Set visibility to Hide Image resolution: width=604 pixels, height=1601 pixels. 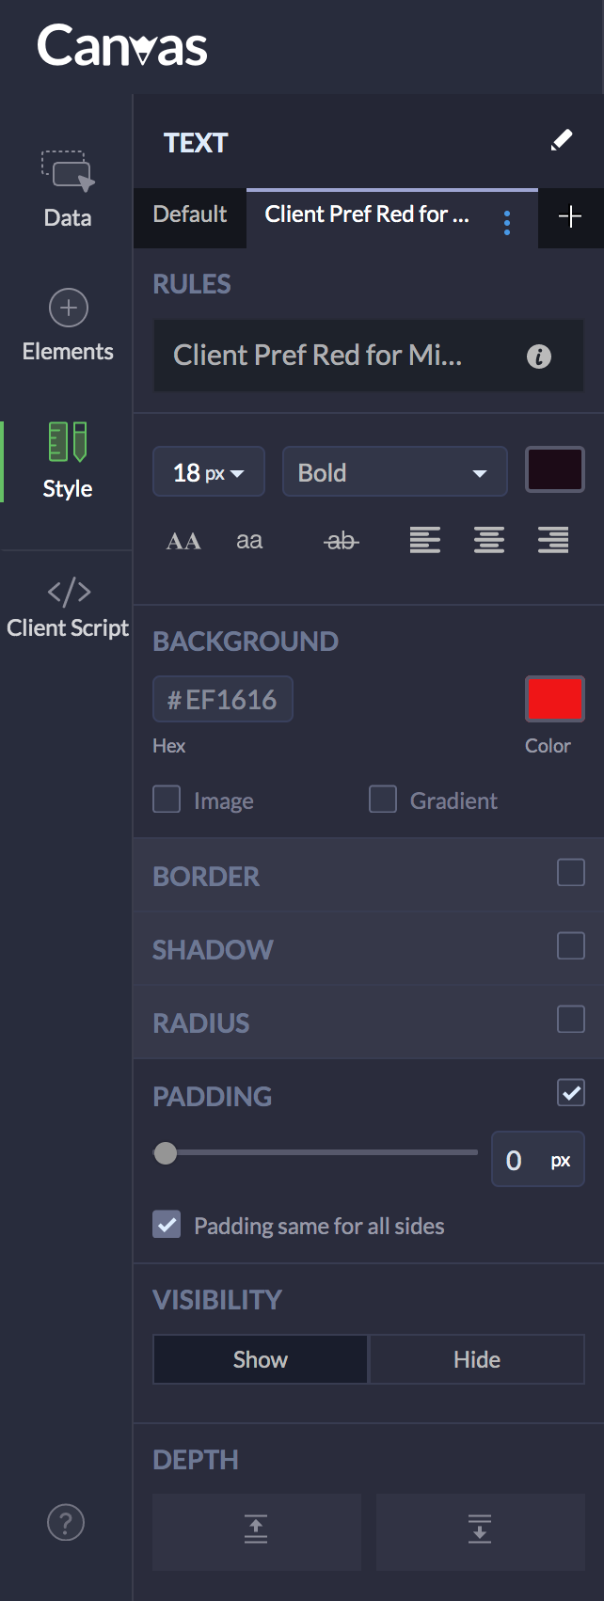pos(477,1359)
